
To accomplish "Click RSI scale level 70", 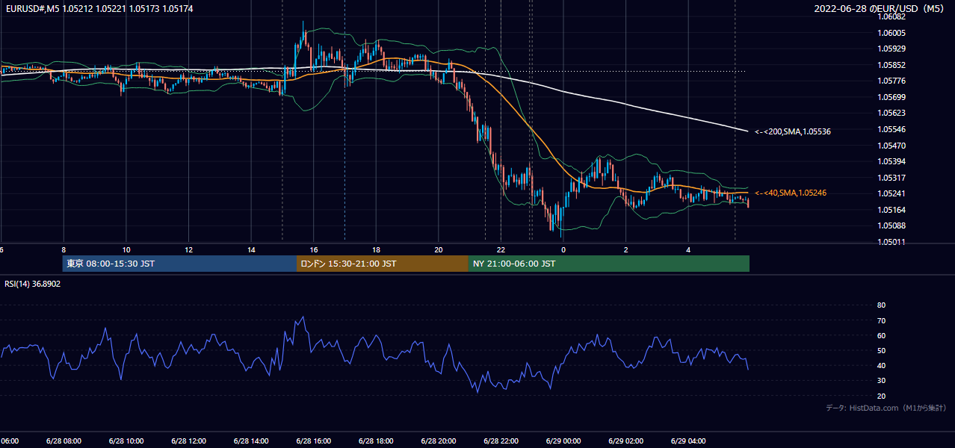I will [x=881, y=320].
